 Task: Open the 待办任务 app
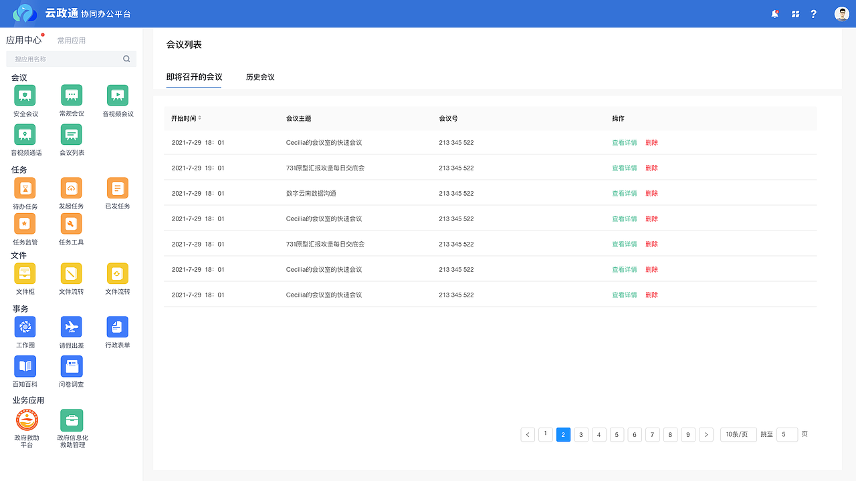(x=25, y=188)
